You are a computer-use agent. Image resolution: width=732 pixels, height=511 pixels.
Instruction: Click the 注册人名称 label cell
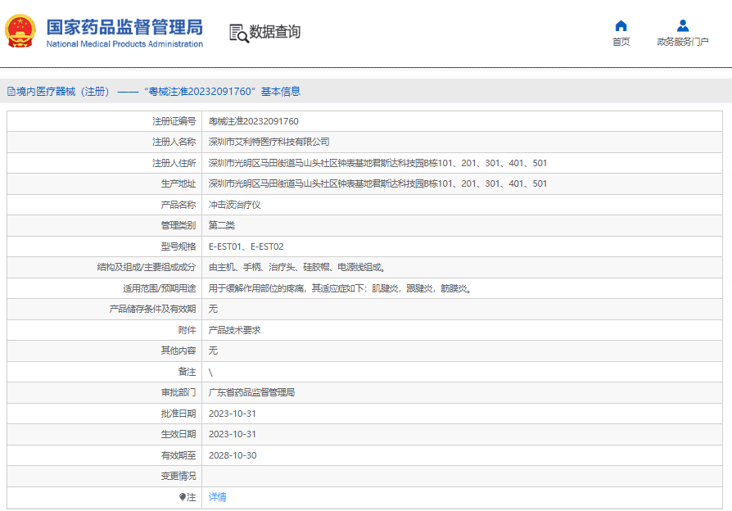coord(104,142)
